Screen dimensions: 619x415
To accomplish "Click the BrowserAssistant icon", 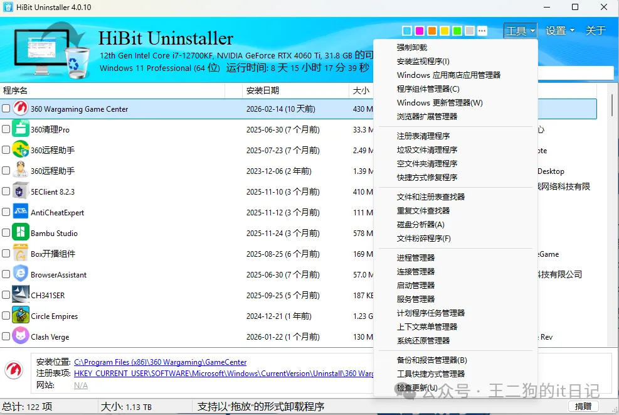I will 21,274.
